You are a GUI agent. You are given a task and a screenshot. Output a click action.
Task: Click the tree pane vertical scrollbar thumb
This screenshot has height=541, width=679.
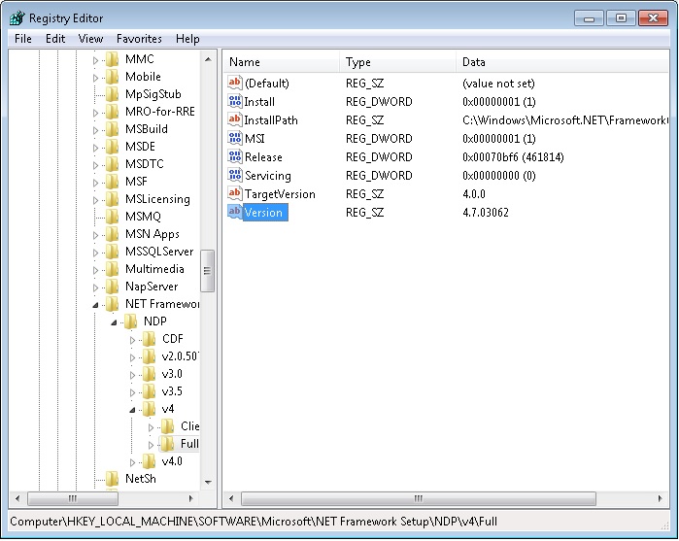[x=208, y=271]
